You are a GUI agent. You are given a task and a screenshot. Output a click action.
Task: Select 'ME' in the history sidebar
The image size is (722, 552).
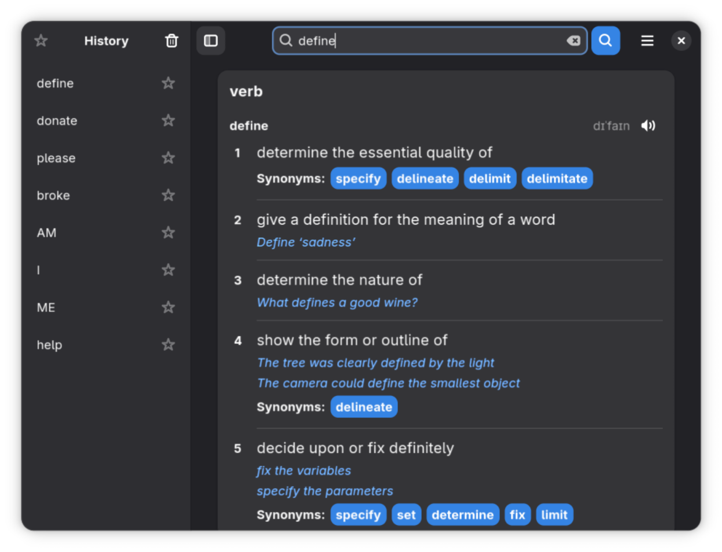tap(46, 308)
